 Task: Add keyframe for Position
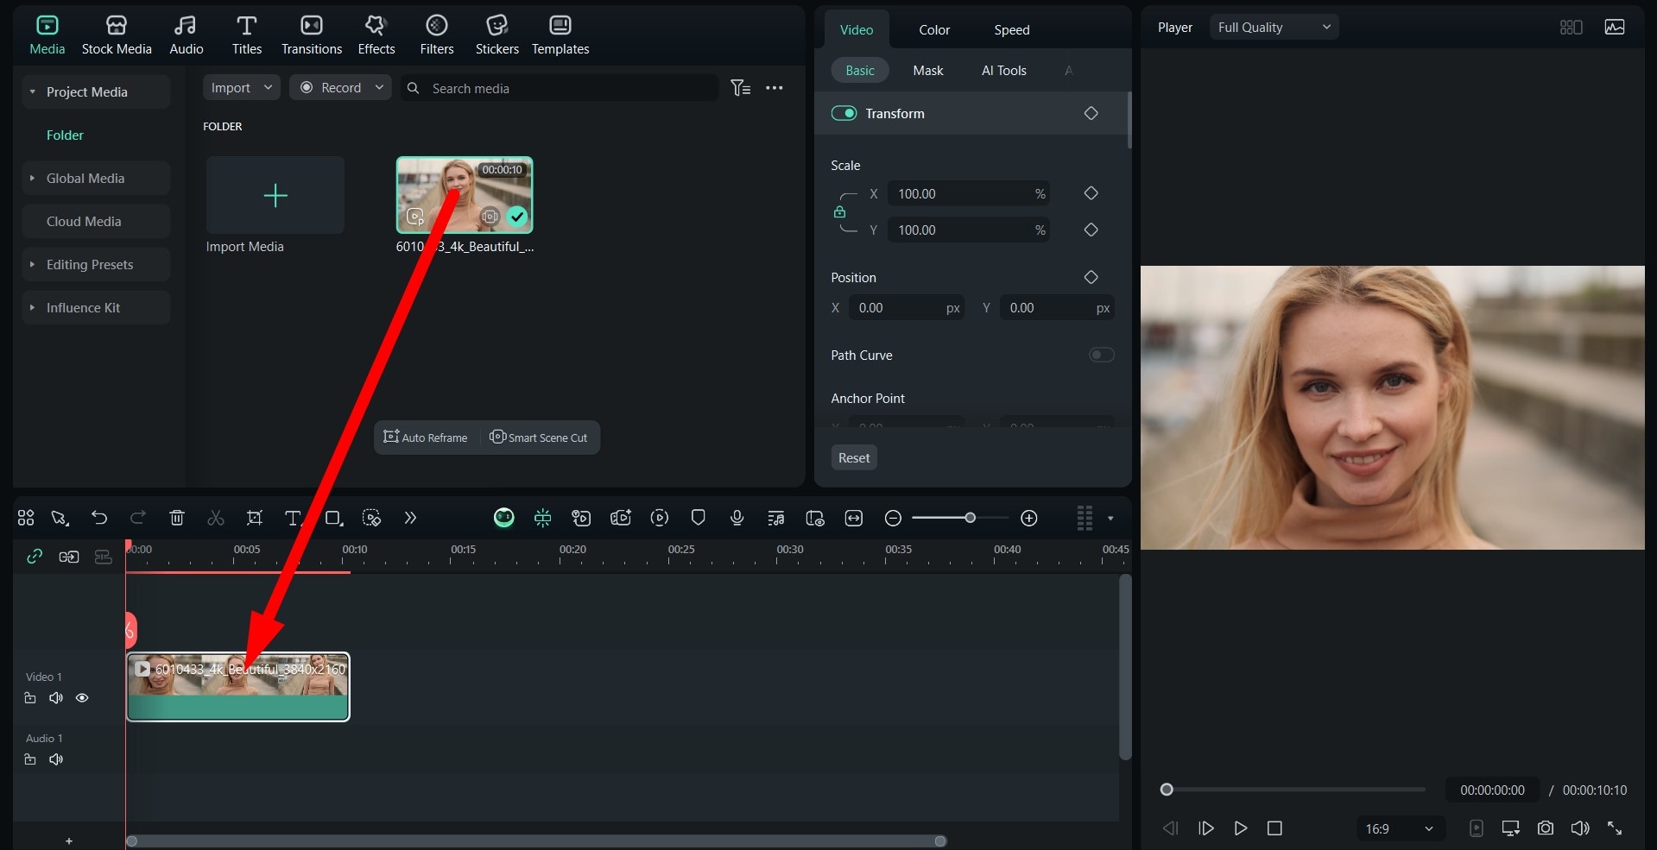1091,277
